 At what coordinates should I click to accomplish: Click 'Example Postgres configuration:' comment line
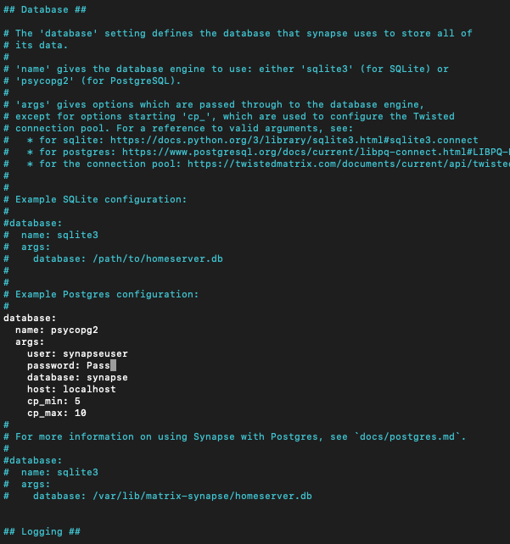[x=107, y=294]
